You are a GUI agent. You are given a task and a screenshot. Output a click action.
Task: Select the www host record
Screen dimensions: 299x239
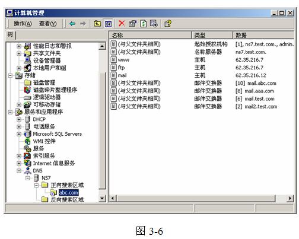click(x=123, y=60)
